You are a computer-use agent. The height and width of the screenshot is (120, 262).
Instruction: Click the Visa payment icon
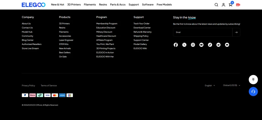[x=47, y=95]
